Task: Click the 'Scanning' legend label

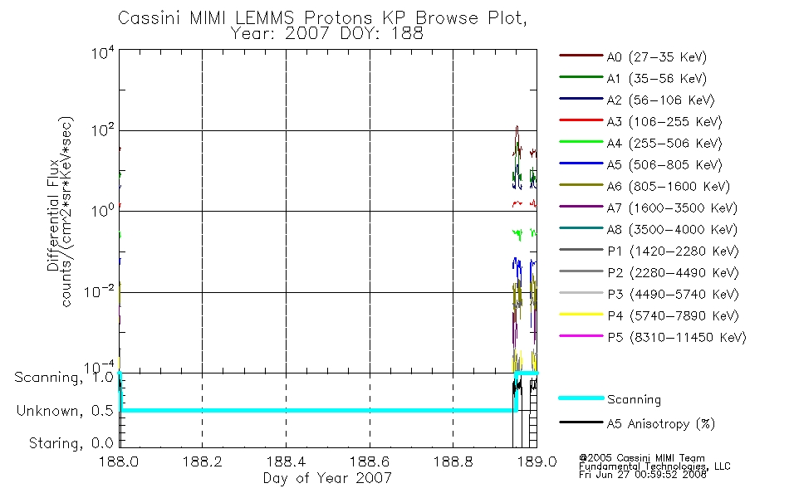Action: point(634,400)
